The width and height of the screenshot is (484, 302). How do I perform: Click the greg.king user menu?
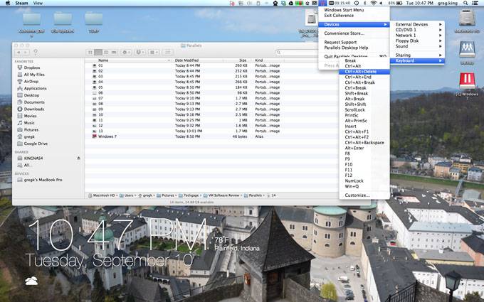coord(448,3)
